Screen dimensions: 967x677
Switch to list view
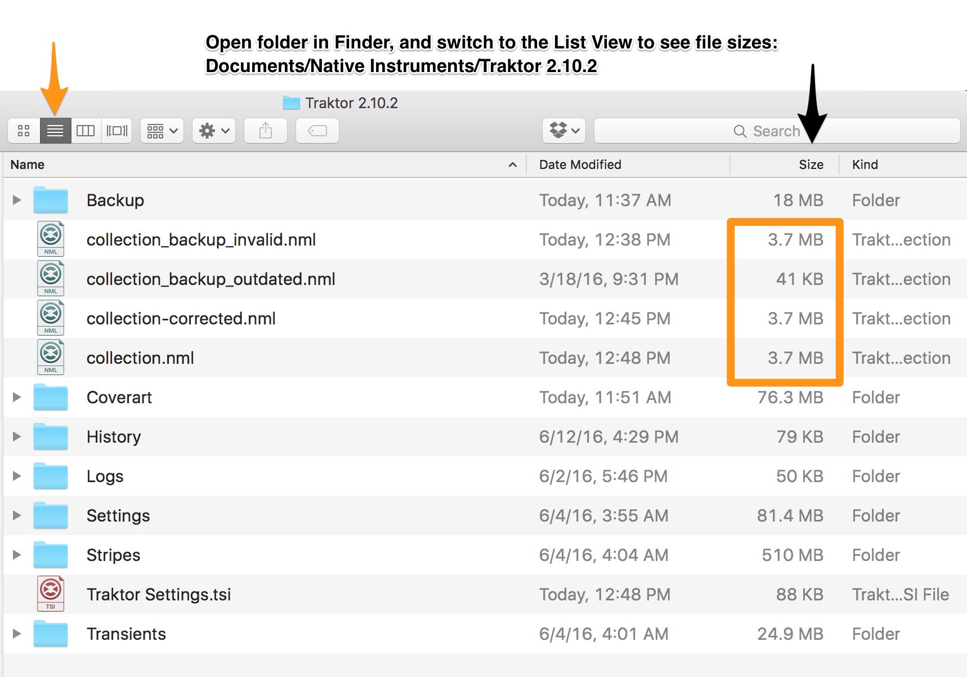[55, 131]
